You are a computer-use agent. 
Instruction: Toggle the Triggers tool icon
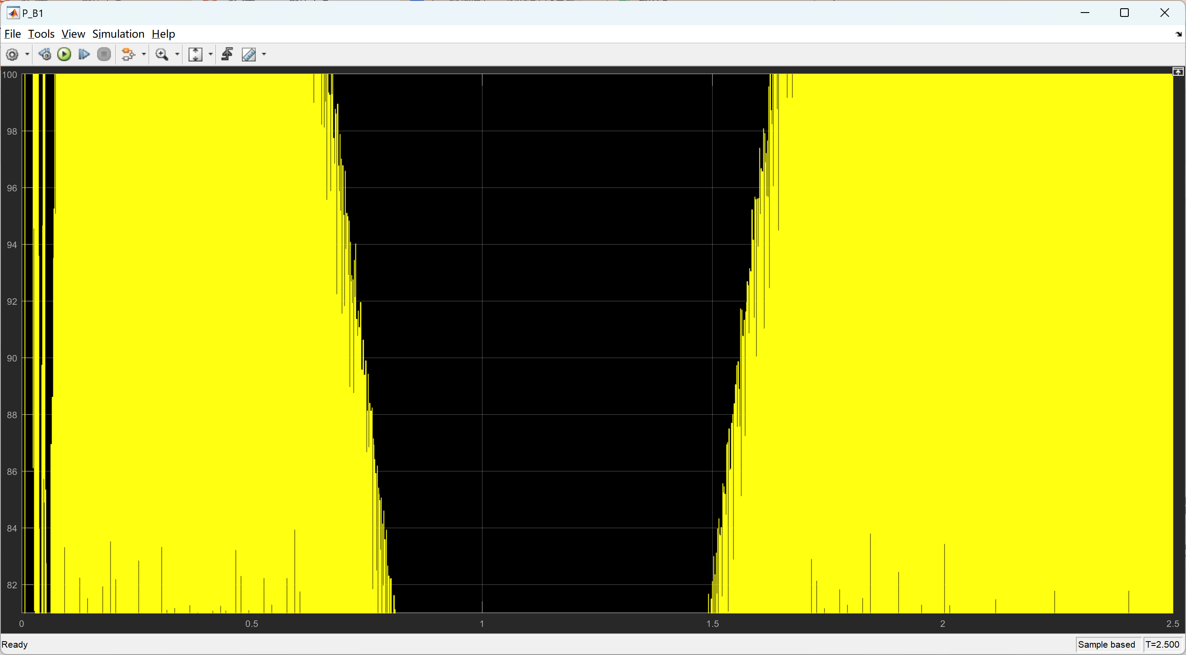tap(228, 55)
